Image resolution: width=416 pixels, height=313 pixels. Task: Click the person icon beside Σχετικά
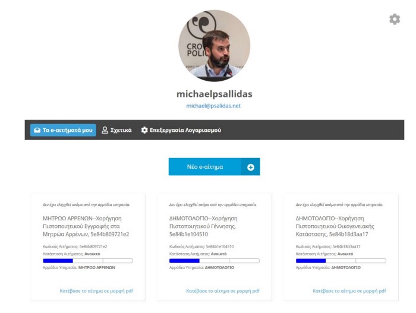[105, 130]
